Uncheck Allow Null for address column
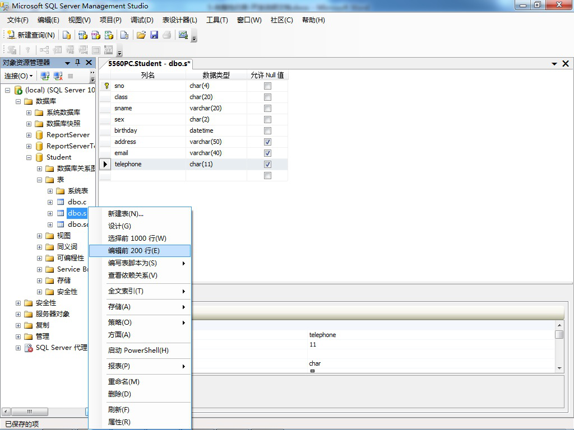The width and height of the screenshot is (574, 430). pos(267,142)
